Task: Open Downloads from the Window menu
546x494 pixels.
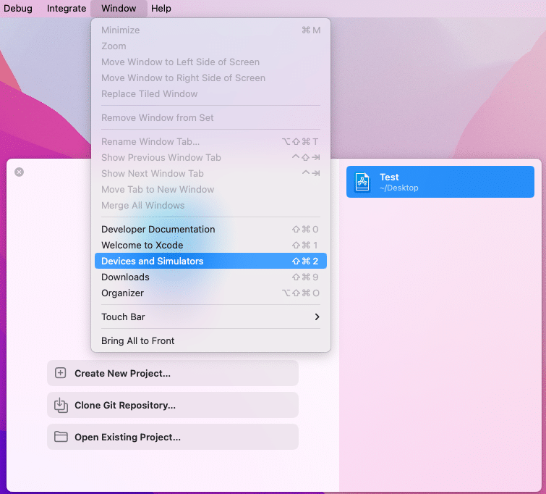Action: [125, 277]
